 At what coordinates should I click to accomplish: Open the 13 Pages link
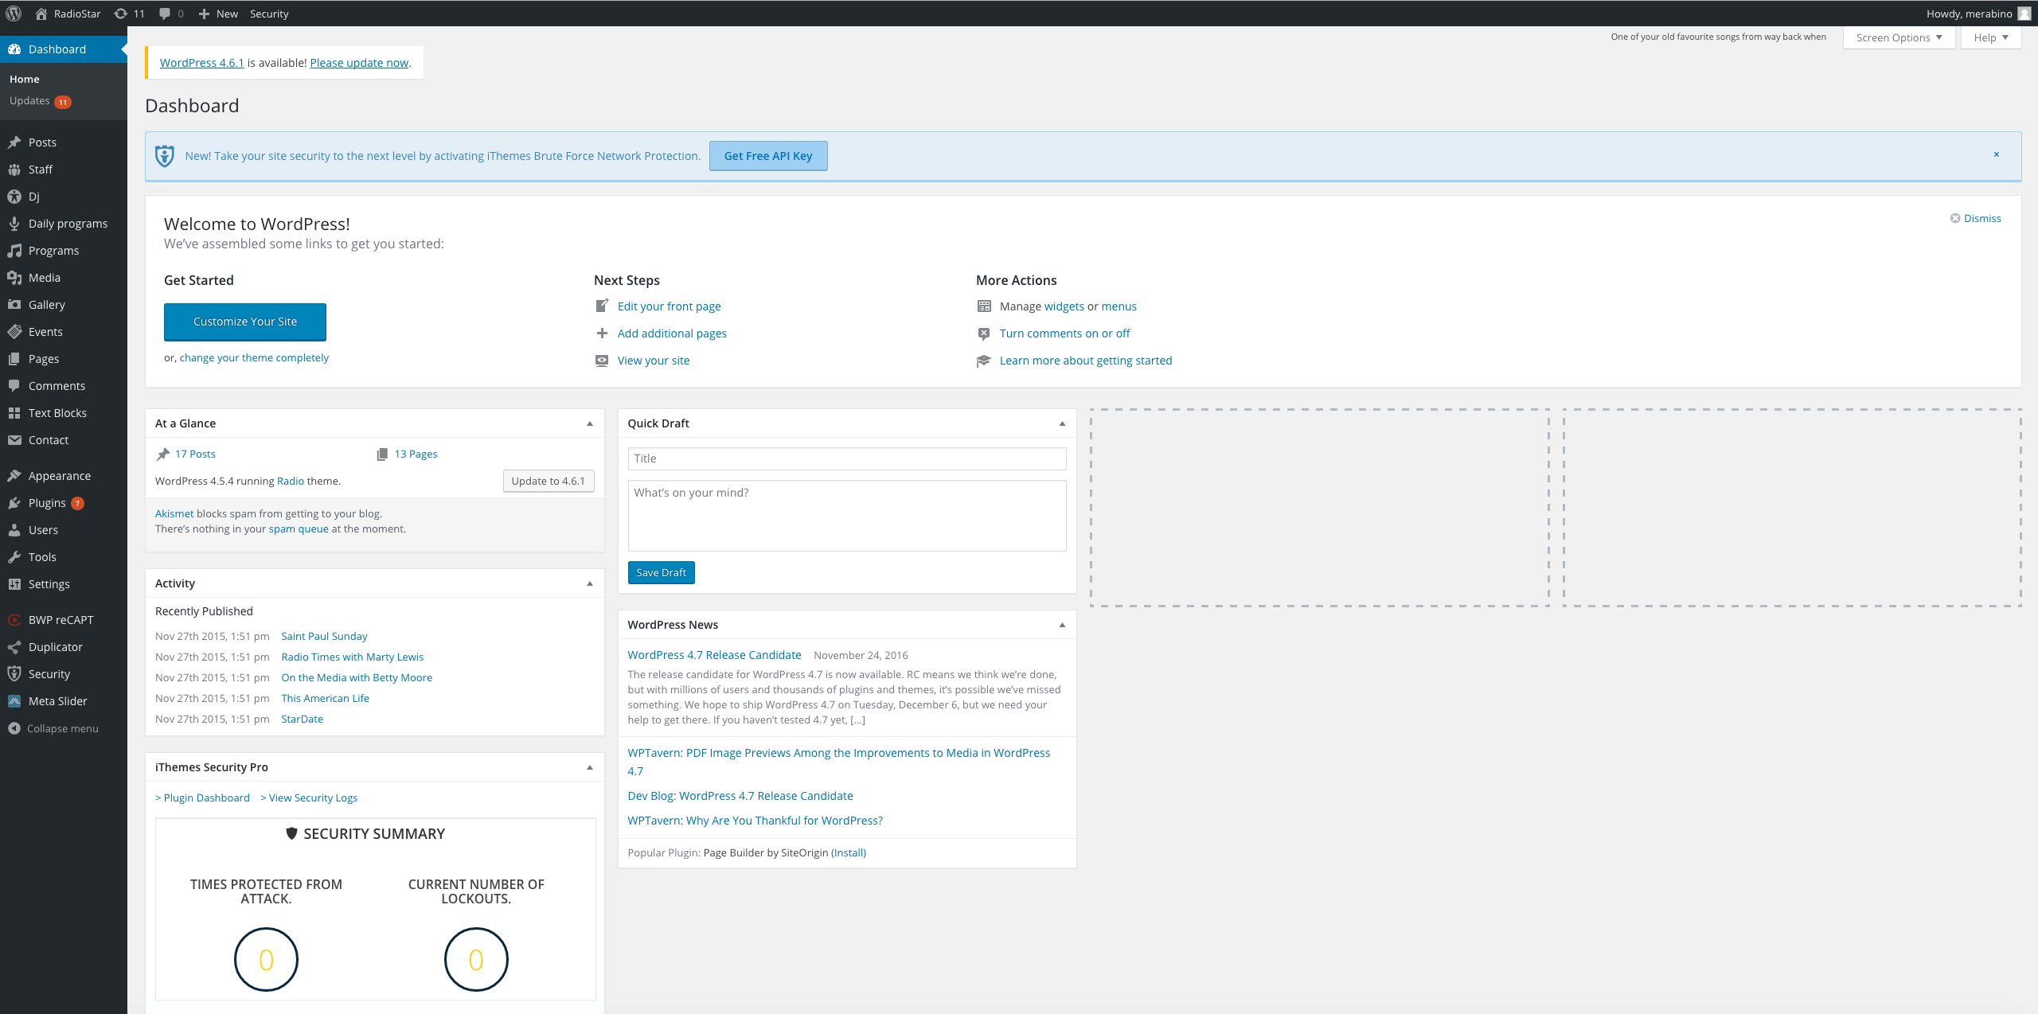[x=416, y=454]
